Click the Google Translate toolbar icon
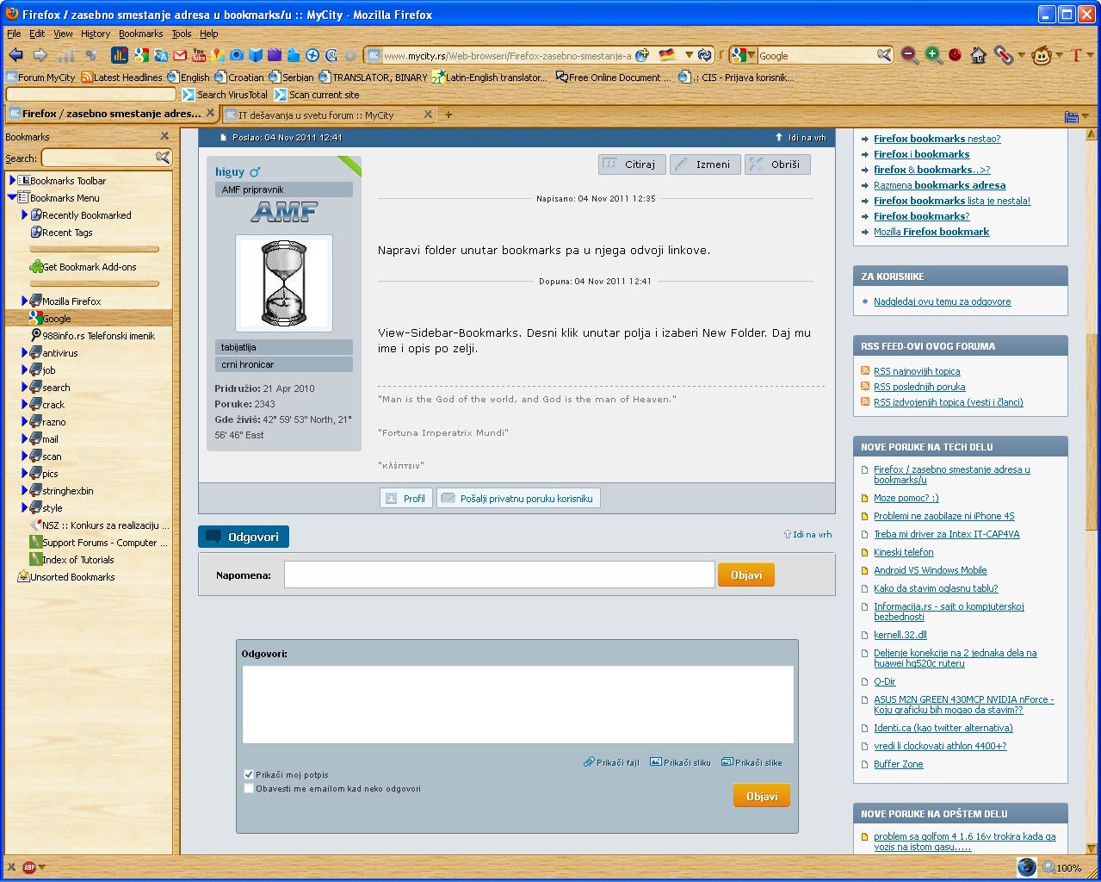 click(161, 55)
